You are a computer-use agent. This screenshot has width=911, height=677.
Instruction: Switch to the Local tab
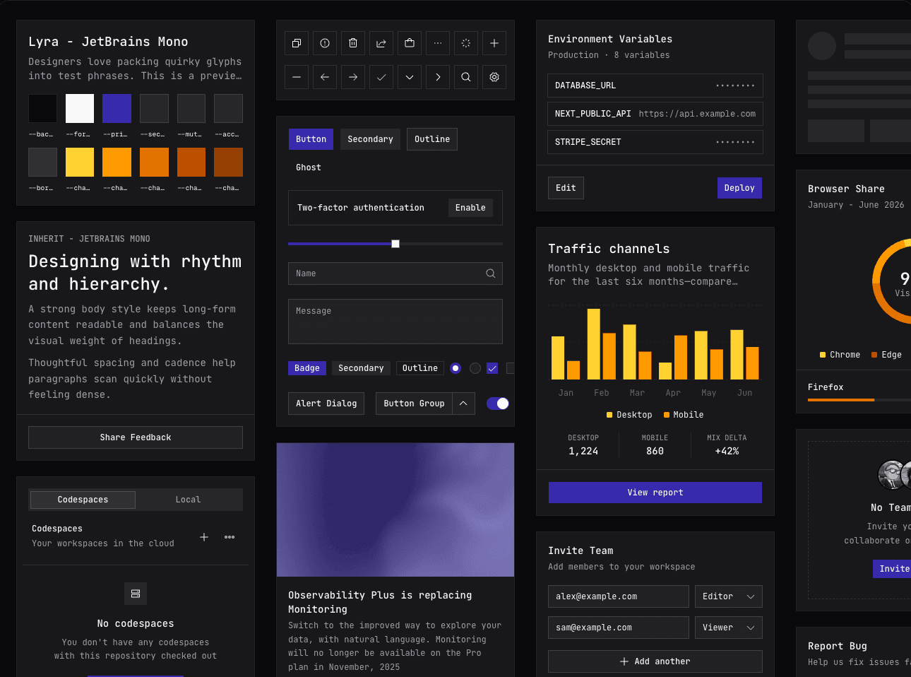(x=188, y=500)
